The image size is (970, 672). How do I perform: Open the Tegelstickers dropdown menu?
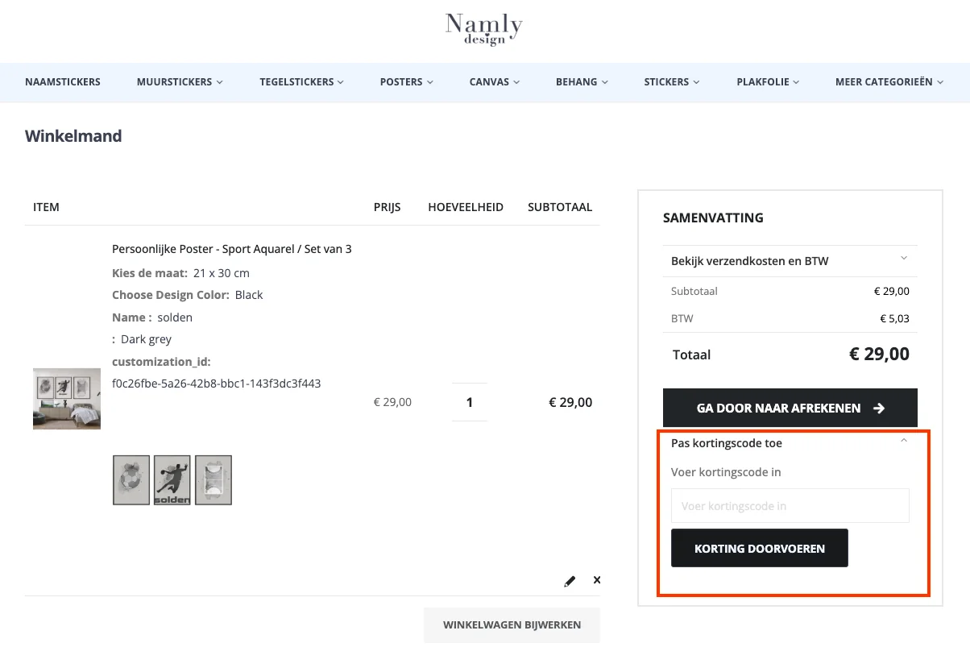tap(301, 82)
